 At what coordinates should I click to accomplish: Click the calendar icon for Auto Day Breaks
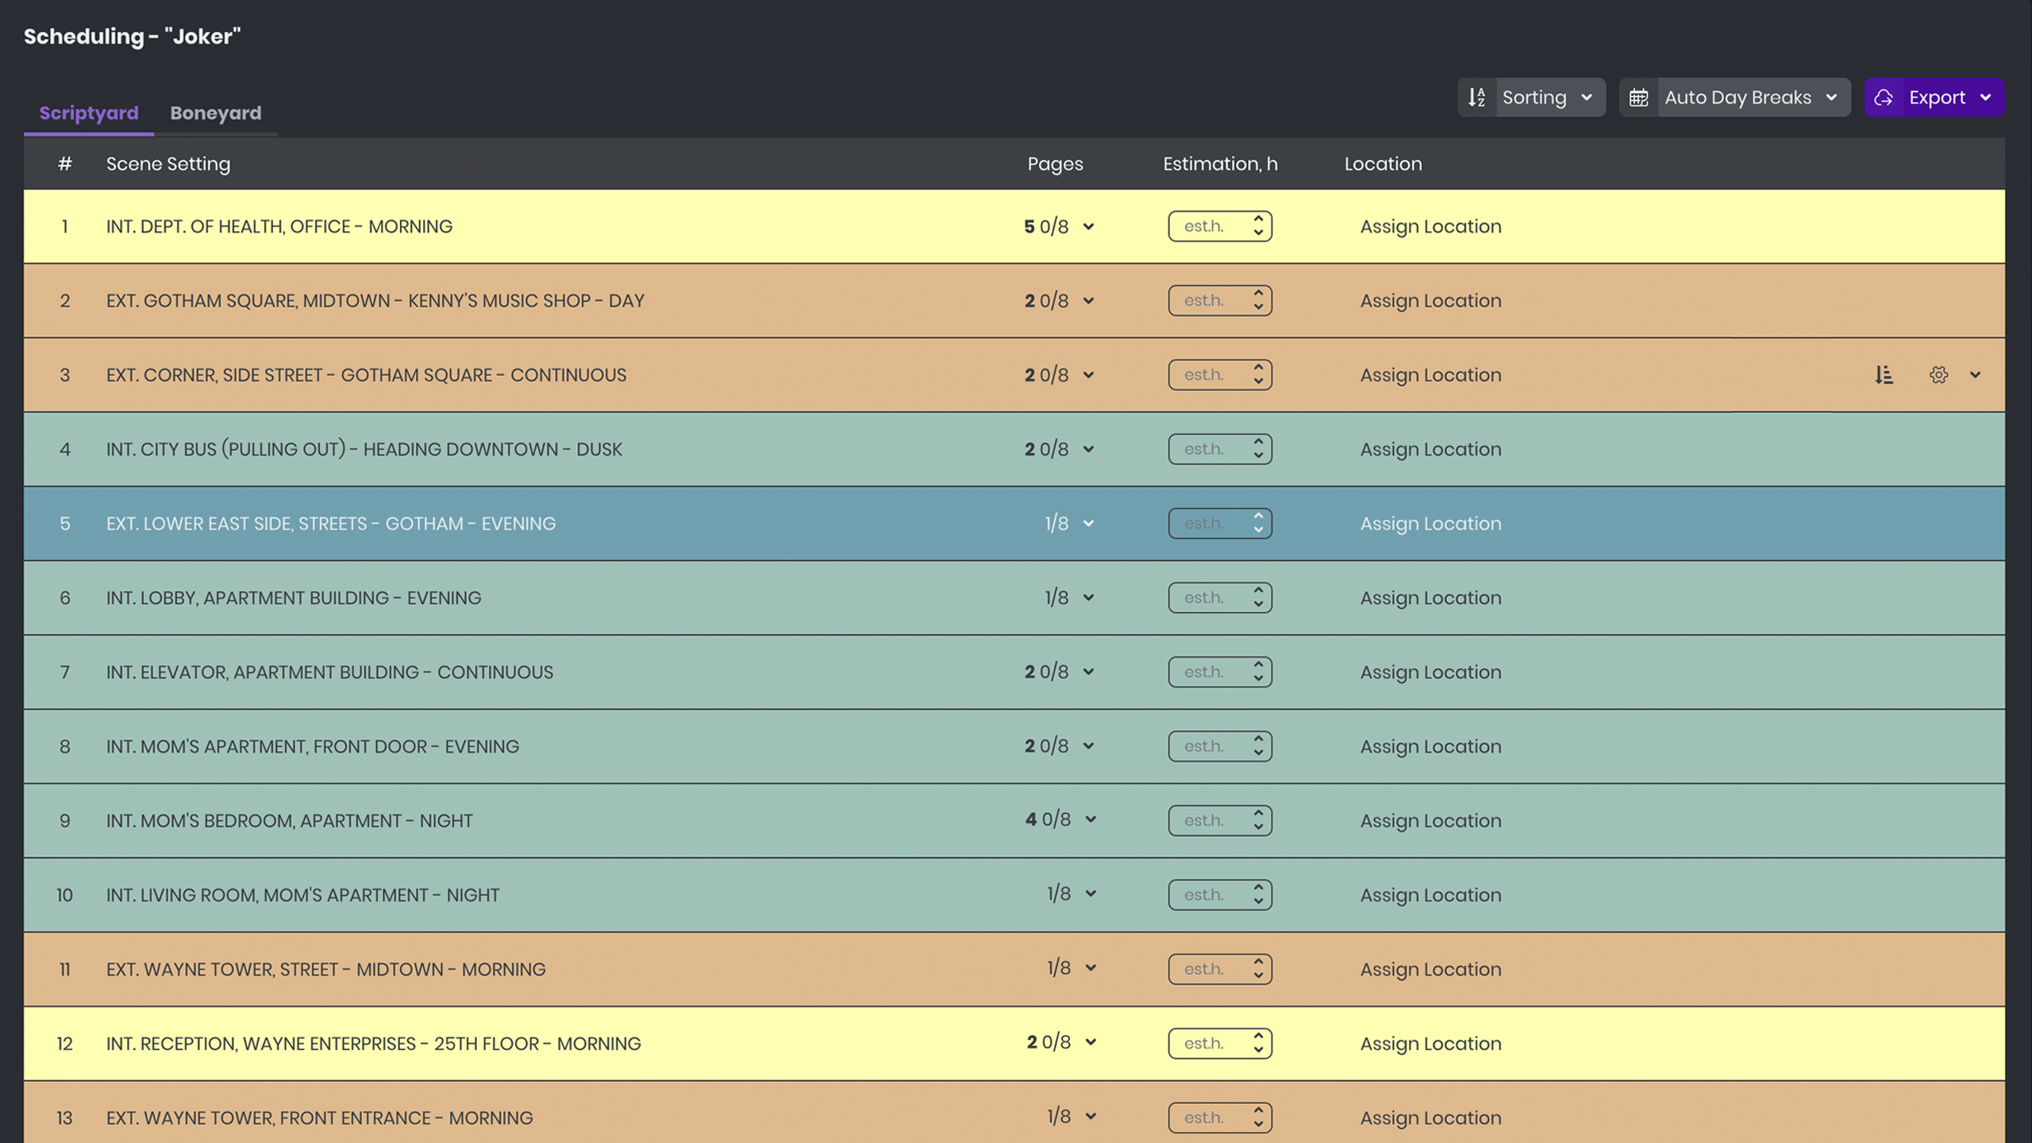click(1638, 98)
